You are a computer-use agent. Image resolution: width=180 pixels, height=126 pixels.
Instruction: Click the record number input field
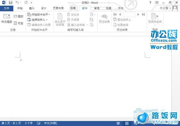click(x=129, y=14)
